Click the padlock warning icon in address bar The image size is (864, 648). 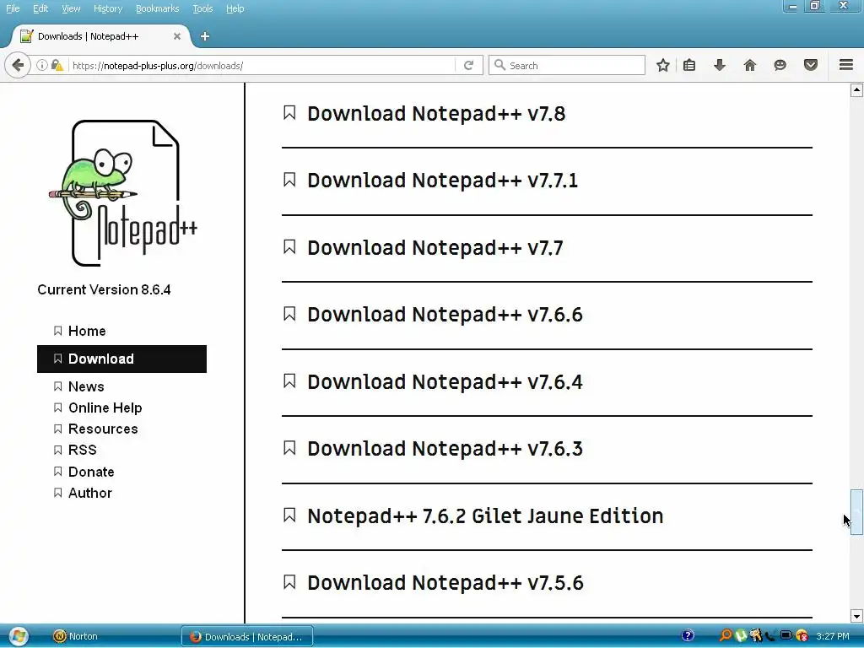pos(57,66)
